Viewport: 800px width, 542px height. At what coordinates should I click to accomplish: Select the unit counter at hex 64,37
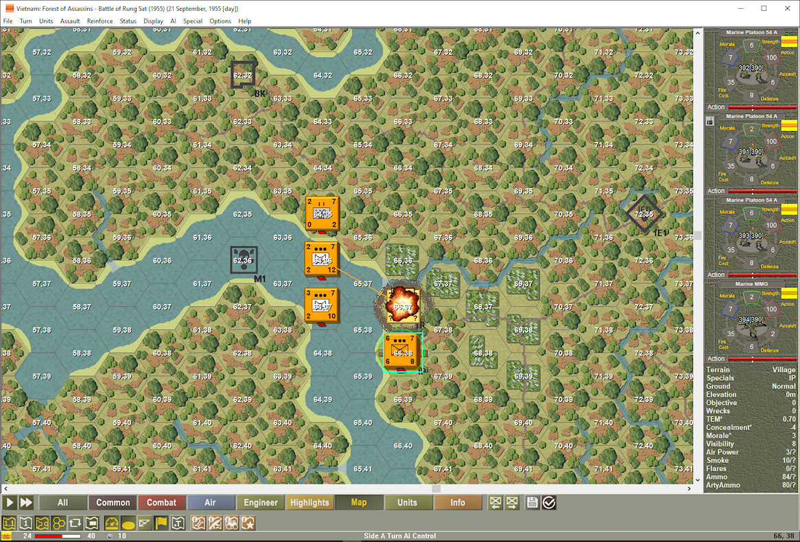click(322, 306)
